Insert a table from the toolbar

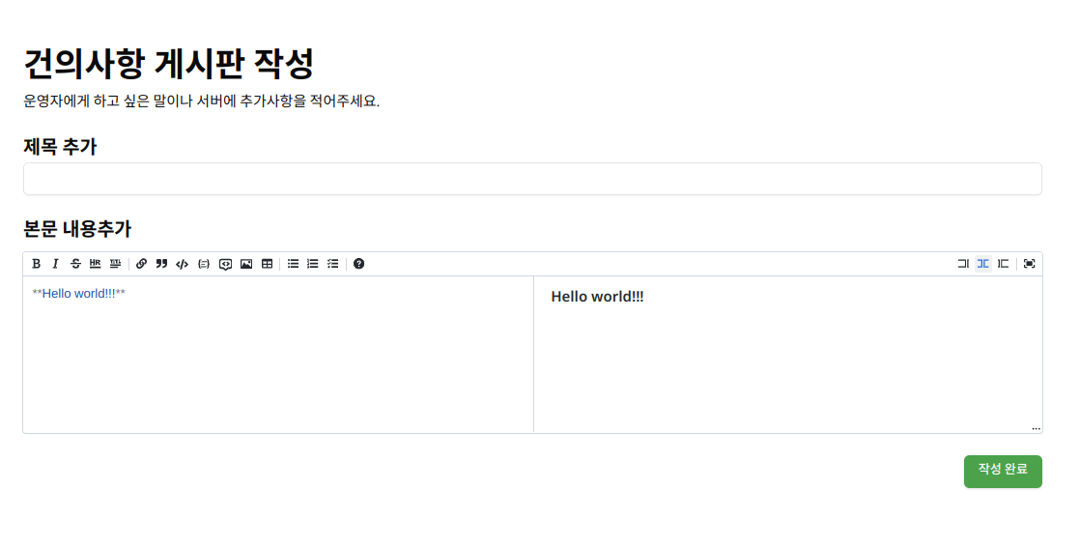(267, 264)
